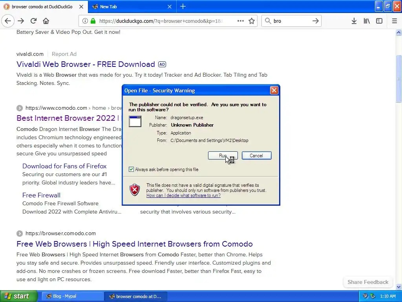This screenshot has width=402, height=302.
Task: Click the browser.comodo.com result favicon
Action: [x=20, y=234]
